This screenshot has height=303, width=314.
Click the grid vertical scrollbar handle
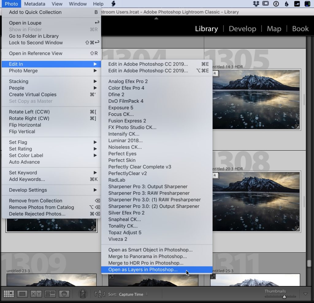(309, 263)
